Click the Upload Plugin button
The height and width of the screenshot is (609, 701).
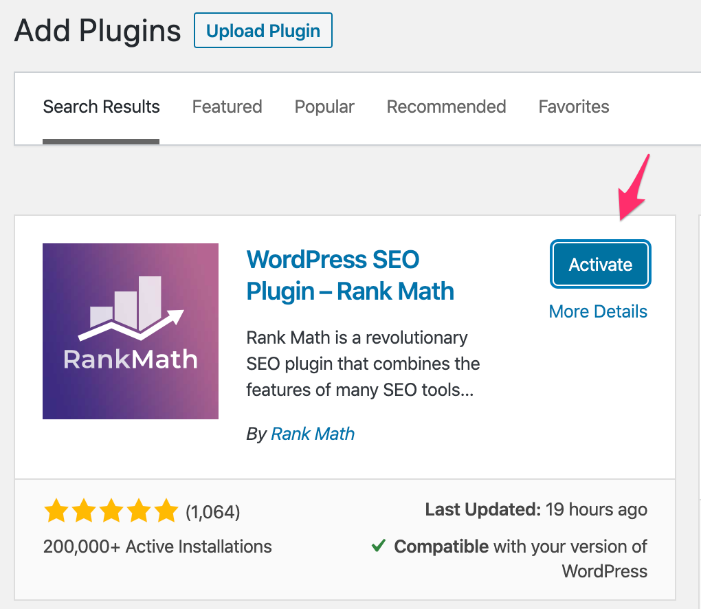point(263,30)
